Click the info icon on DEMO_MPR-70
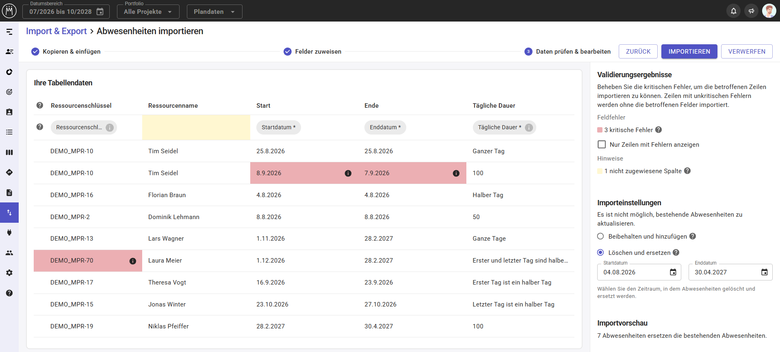 coord(133,261)
